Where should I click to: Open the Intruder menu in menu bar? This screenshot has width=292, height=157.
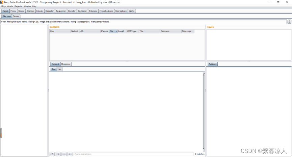click(10, 6)
